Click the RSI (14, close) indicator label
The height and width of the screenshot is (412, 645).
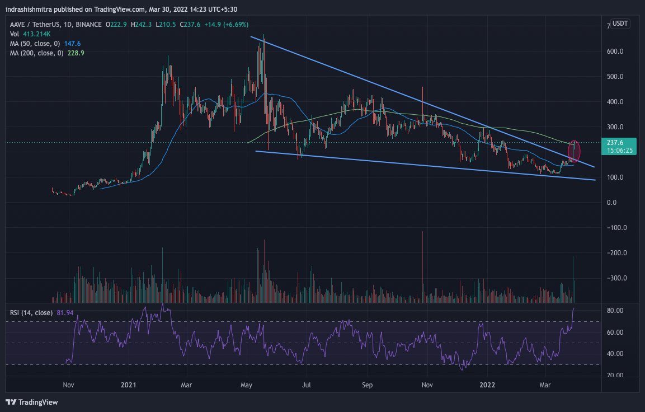[x=31, y=312]
